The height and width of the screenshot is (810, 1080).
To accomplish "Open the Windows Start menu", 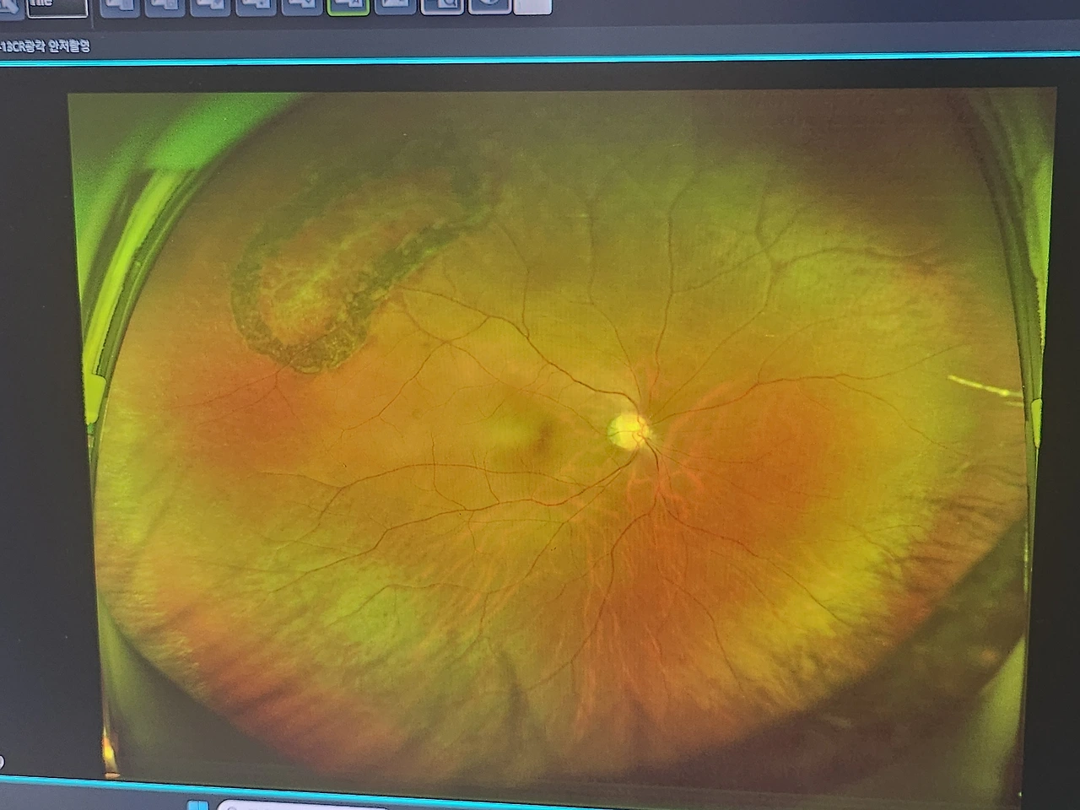I will tap(197, 804).
